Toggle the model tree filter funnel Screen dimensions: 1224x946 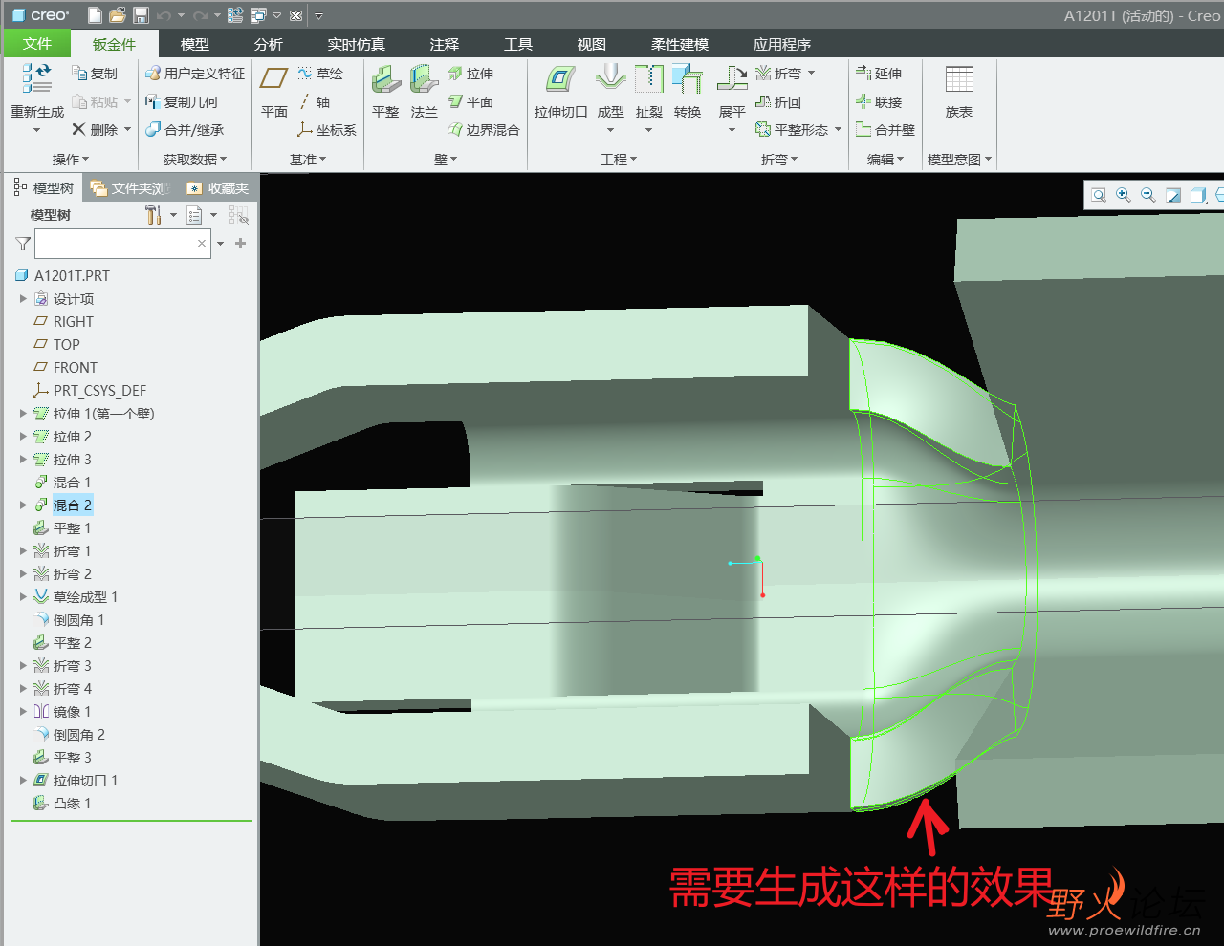click(23, 244)
